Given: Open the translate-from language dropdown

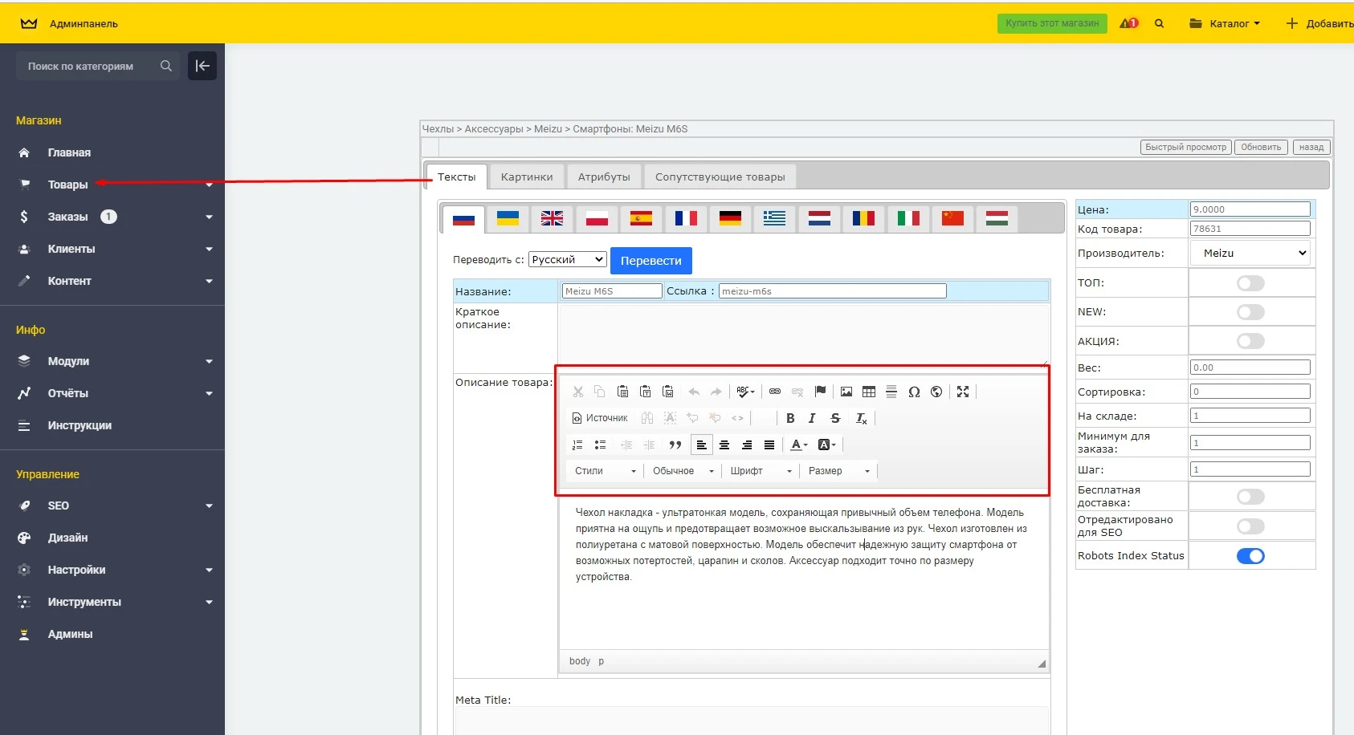Looking at the screenshot, I should point(567,260).
